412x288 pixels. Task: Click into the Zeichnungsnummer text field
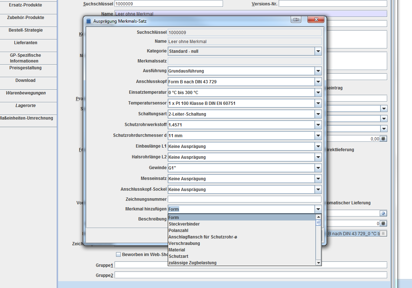244,199
